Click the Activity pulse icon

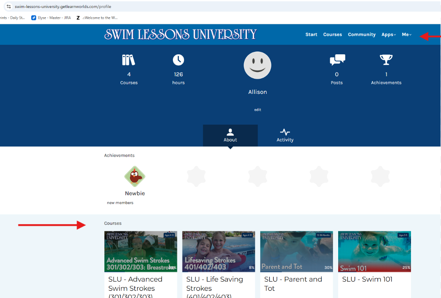pos(285,132)
